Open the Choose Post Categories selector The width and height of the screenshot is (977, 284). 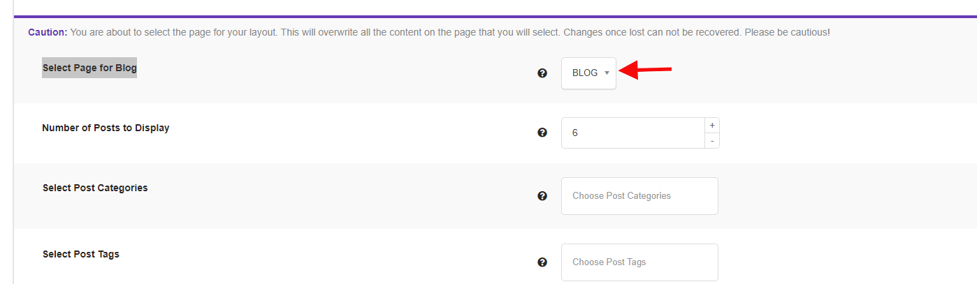pos(639,196)
